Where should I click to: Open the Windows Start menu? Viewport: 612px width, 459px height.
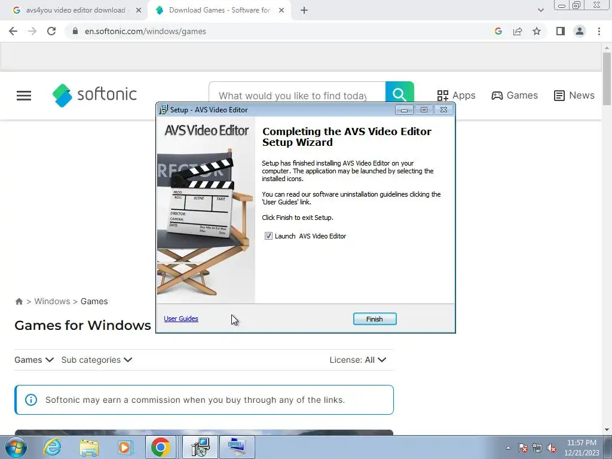point(16,447)
